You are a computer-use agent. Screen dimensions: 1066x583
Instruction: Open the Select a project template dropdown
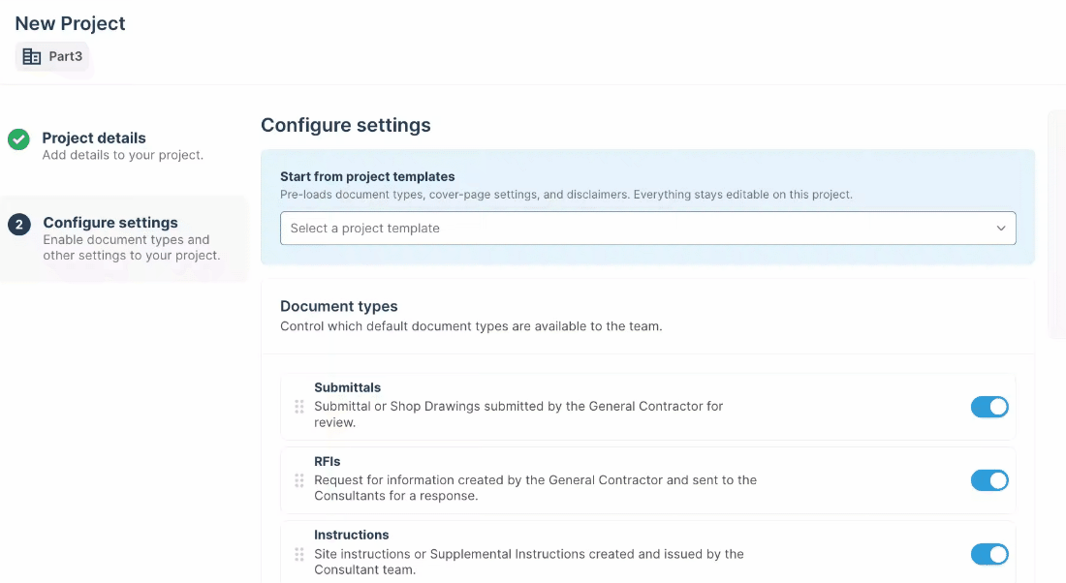[x=648, y=229]
